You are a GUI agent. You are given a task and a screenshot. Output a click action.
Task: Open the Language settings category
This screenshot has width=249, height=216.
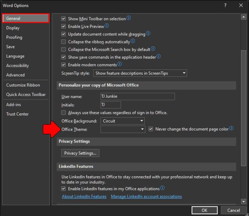pos(26,56)
